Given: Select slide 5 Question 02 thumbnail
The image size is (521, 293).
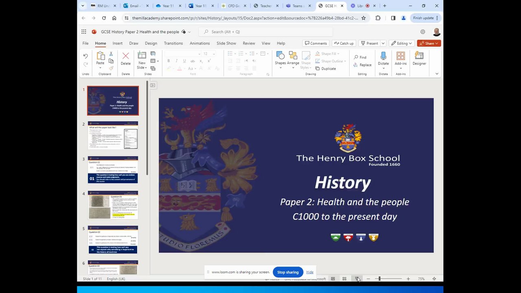Looking at the screenshot, I should click(x=113, y=240).
